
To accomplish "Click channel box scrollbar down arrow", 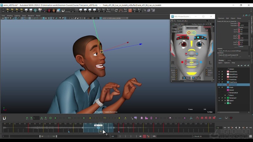I will pyautogui.click(x=249, y=56).
